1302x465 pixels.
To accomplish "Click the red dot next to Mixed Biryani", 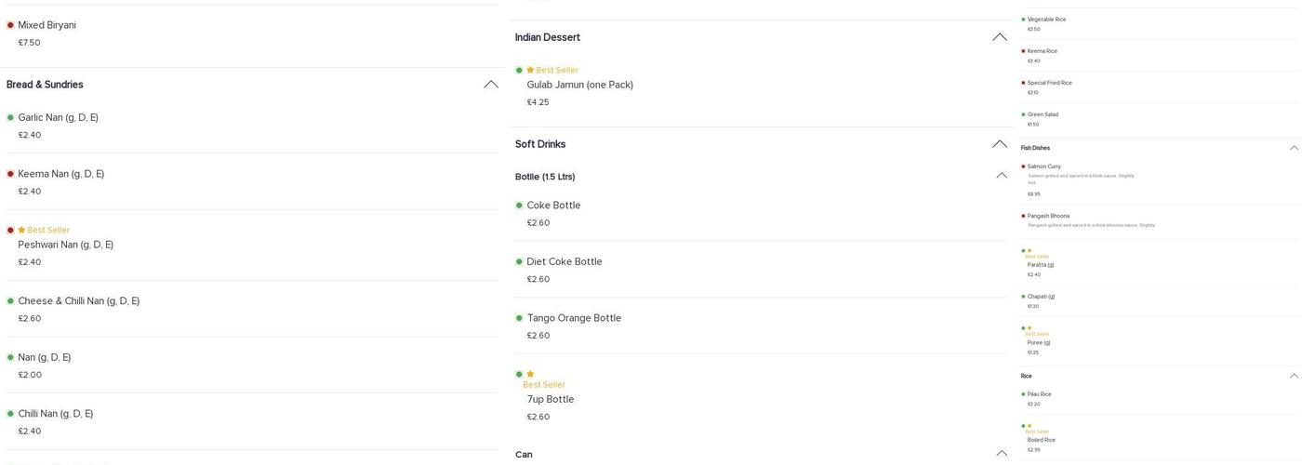I will (x=10, y=25).
